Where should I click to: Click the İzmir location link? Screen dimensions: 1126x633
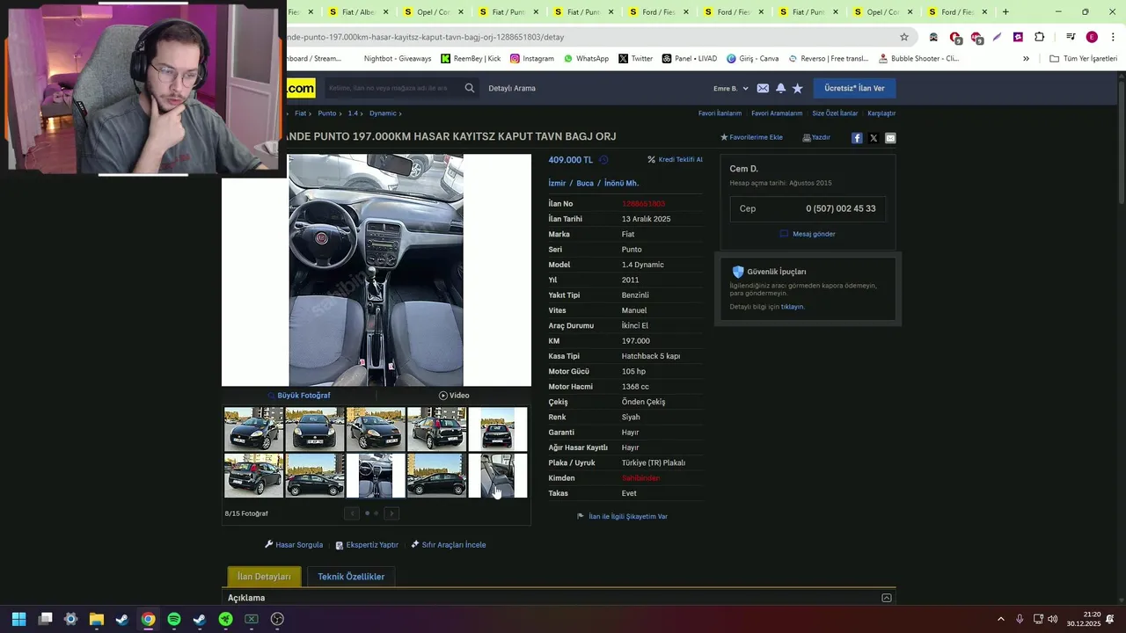[x=557, y=184]
